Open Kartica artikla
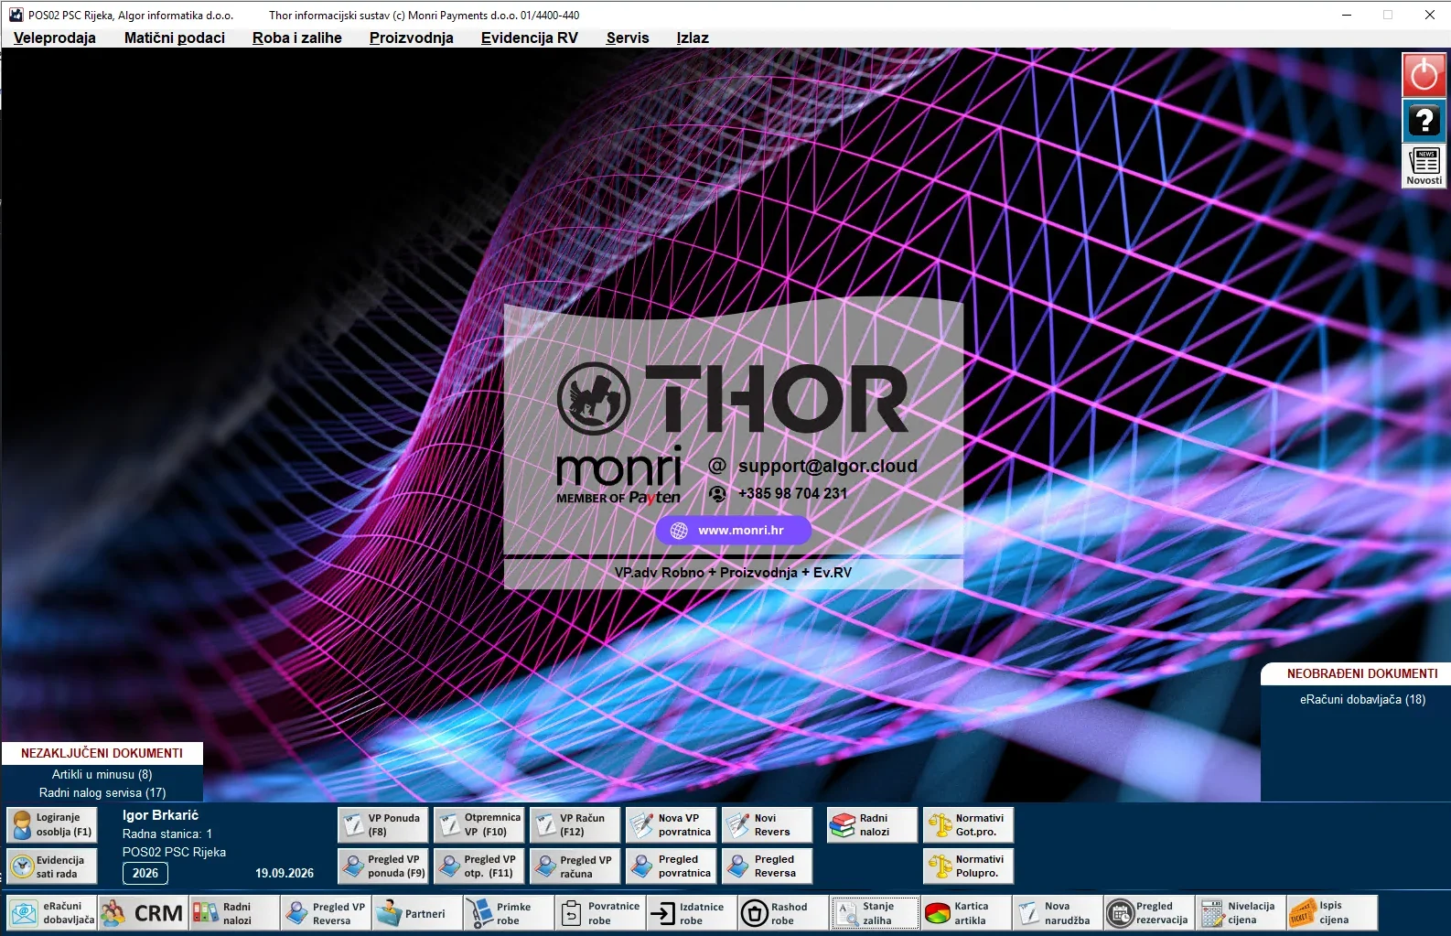Viewport: 1451px width, 936px height. (x=967, y=913)
